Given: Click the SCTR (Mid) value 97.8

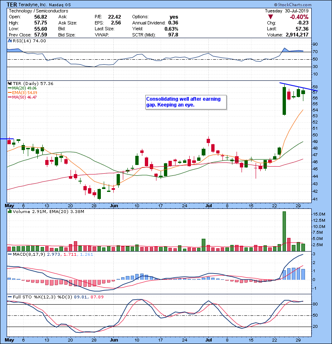Looking at the screenshot, I should [x=173, y=35].
